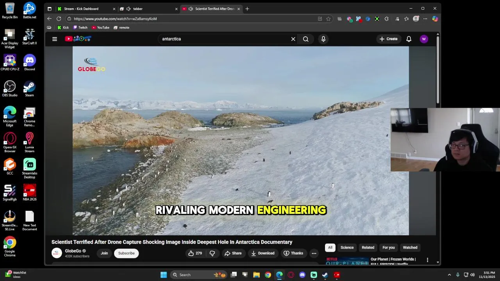Screen dimensions: 500x281
Task: Add this page to favorites star
Action: (x=329, y=19)
